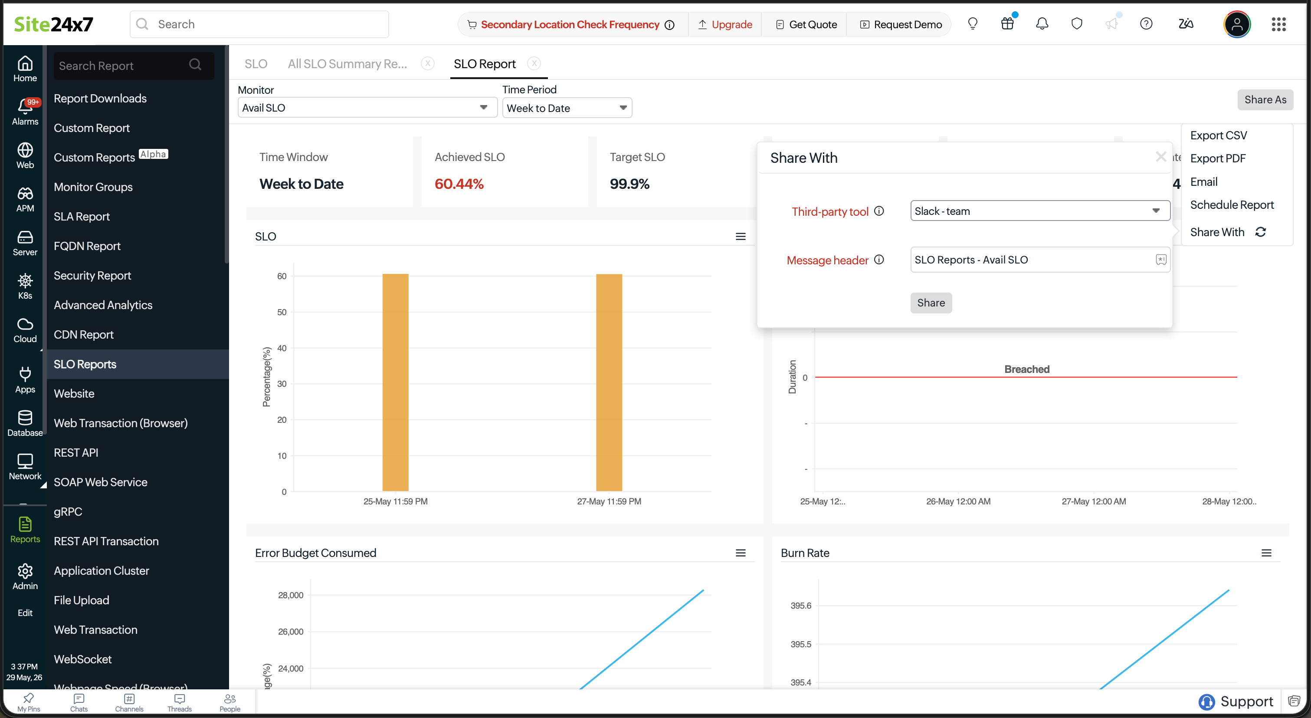Close the All SLO Summary Report tab
1311x718 pixels.
427,63
